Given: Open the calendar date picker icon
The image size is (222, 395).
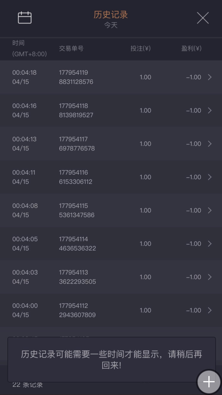Looking at the screenshot, I should 25,18.
